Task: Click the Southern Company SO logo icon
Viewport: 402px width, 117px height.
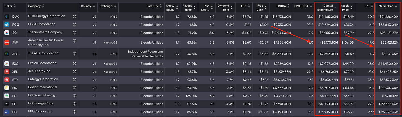Action: coord(7,33)
